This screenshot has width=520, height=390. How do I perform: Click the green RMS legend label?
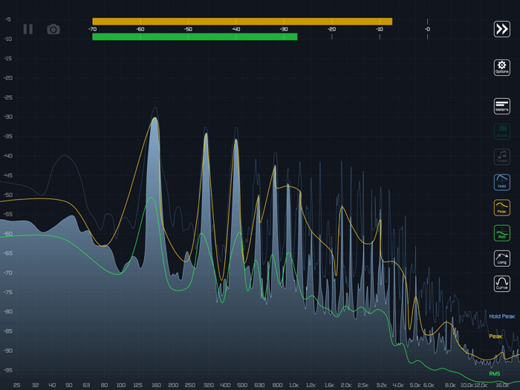pyautogui.click(x=494, y=374)
